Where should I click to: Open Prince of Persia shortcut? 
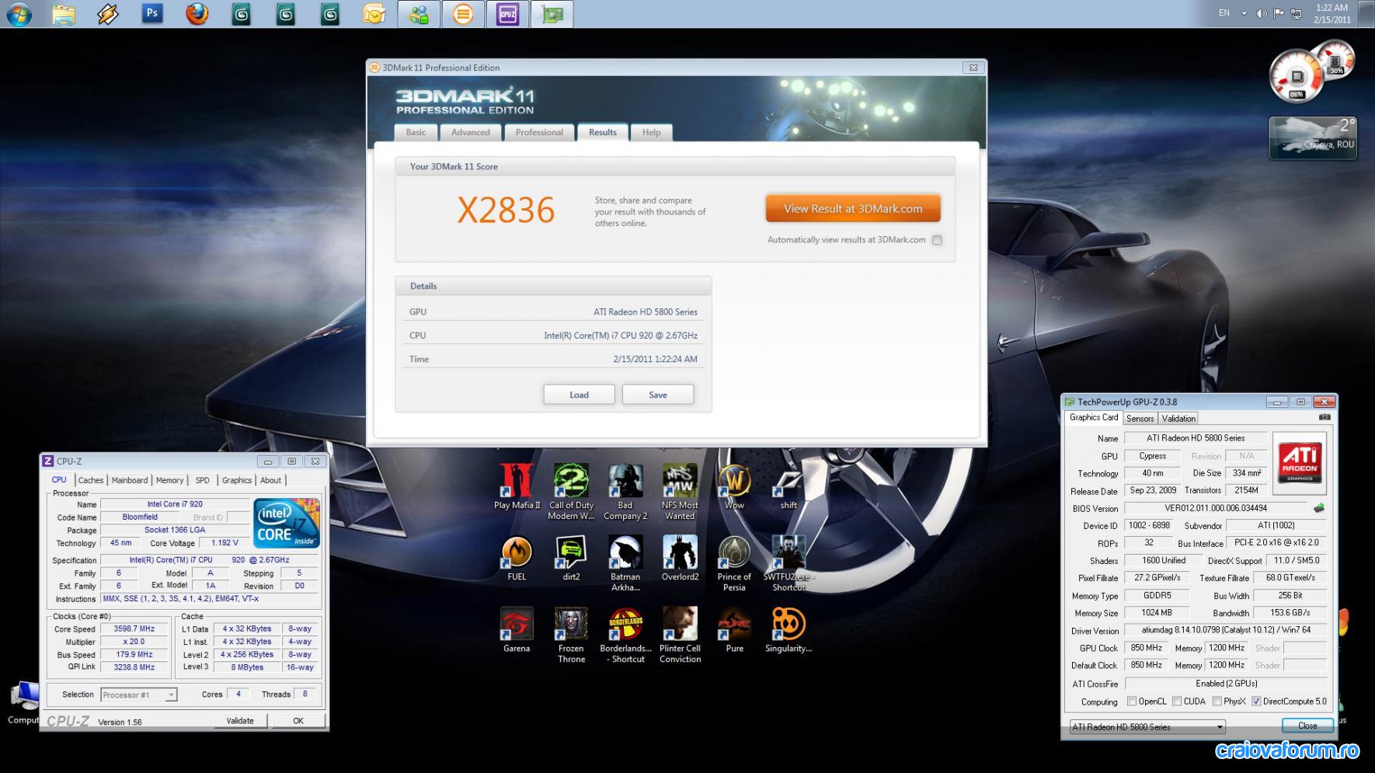(734, 563)
